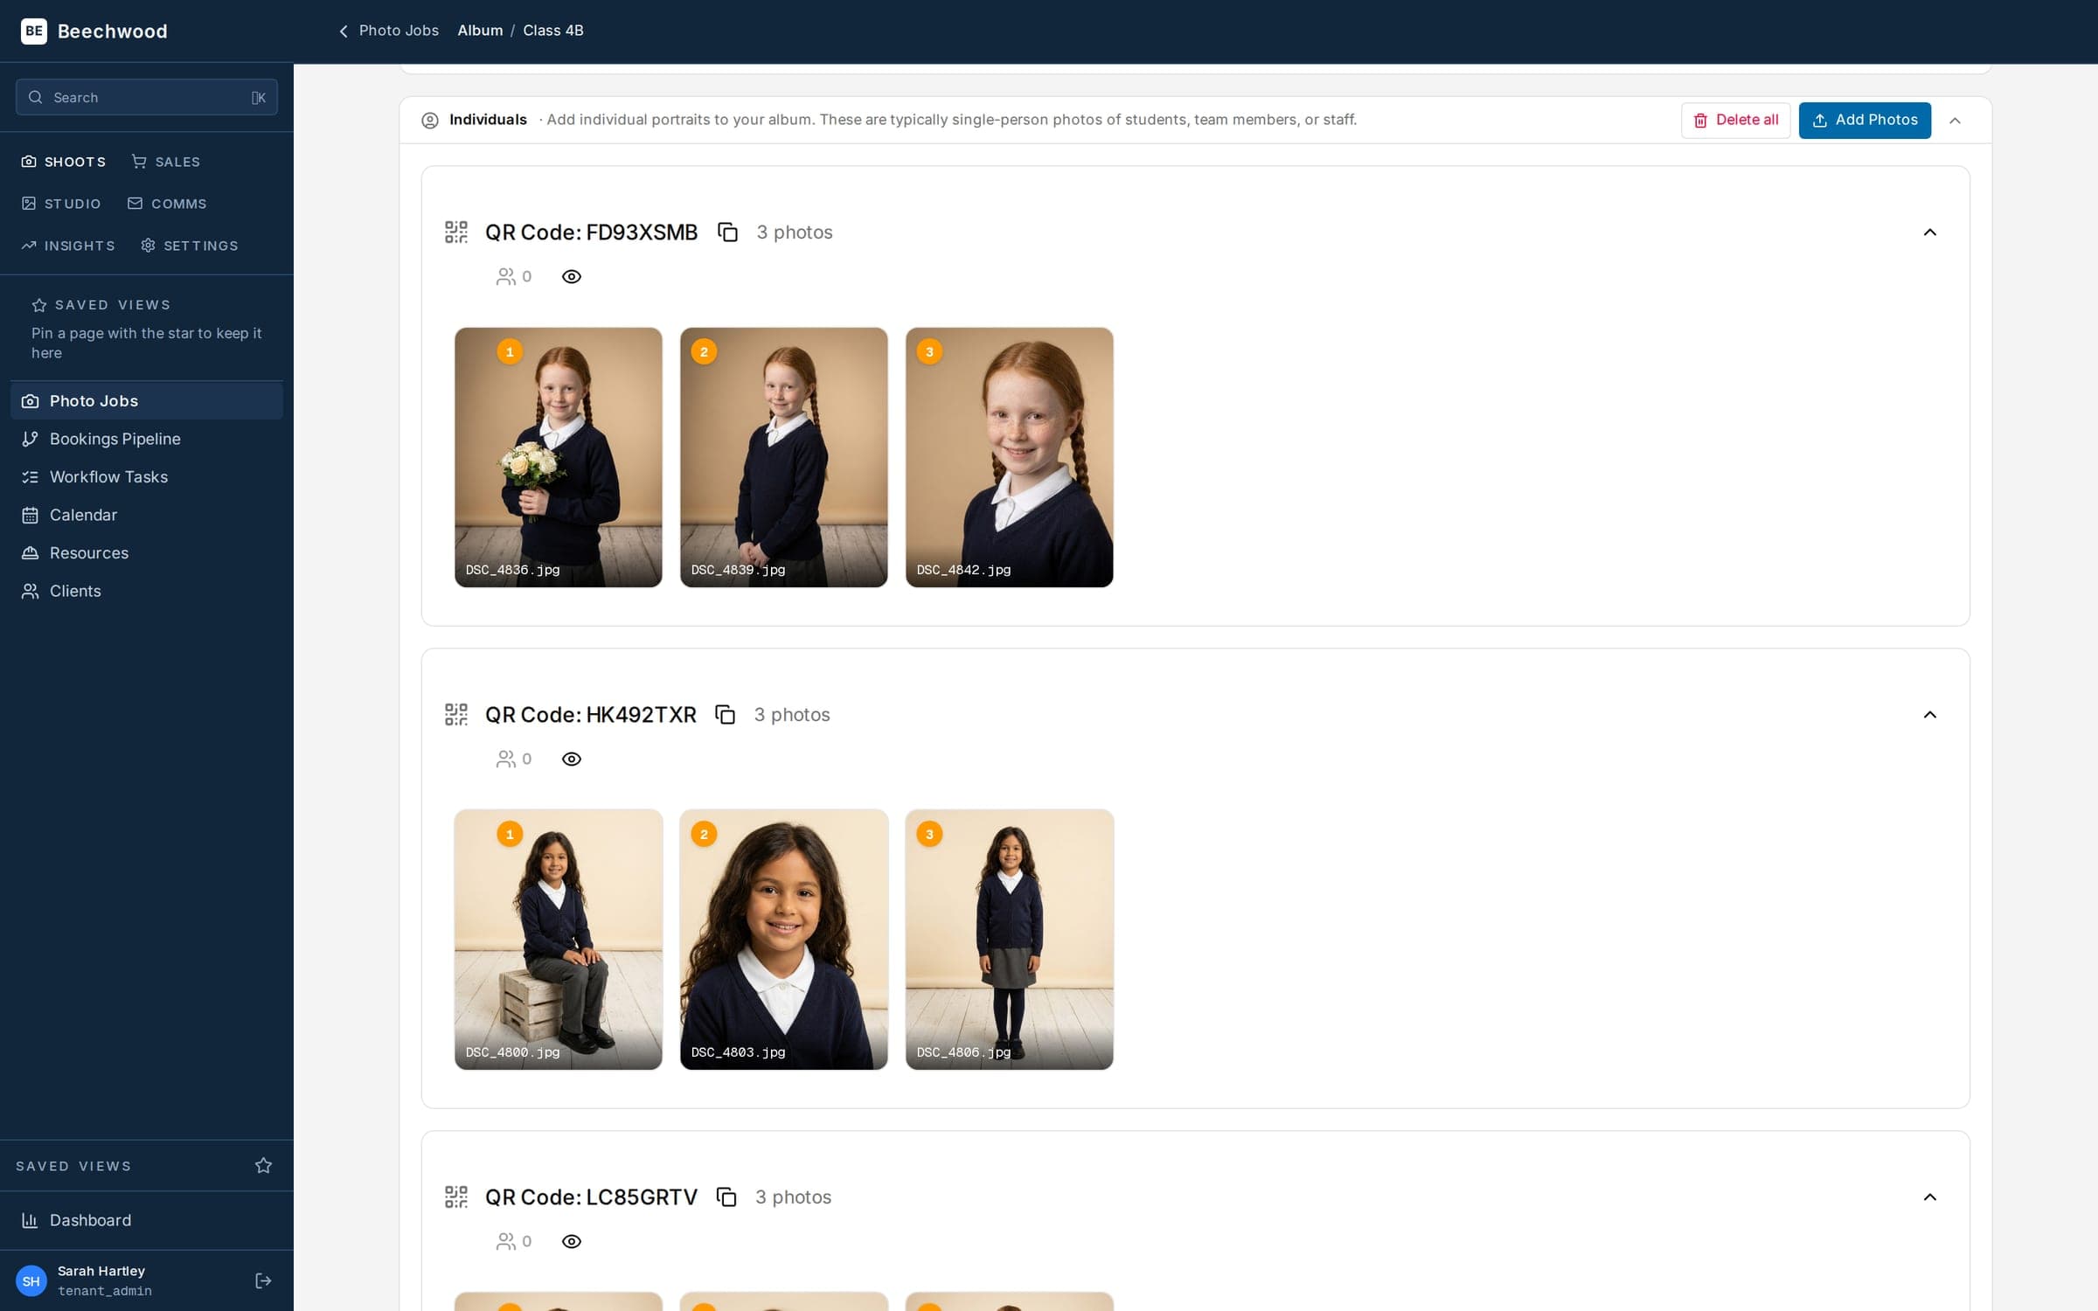Collapse the HK492TXR QR code group
This screenshot has height=1311, width=2098.
coord(1930,715)
